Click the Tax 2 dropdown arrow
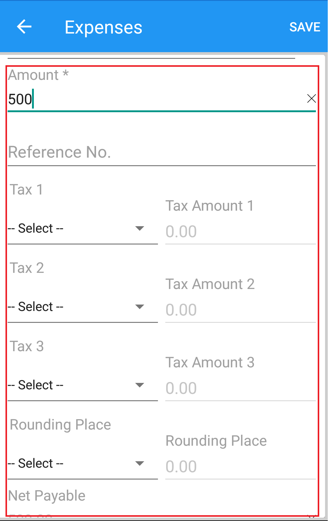This screenshot has width=329, height=521. (139, 307)
